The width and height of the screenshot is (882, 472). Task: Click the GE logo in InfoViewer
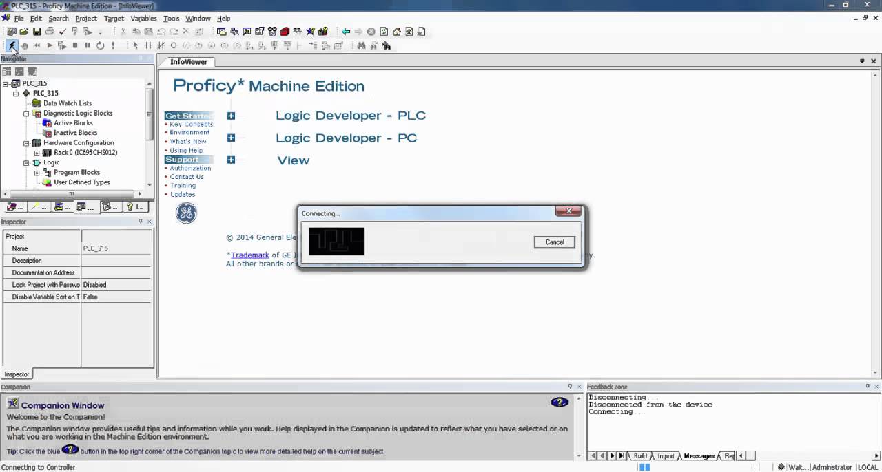point(186,213)
